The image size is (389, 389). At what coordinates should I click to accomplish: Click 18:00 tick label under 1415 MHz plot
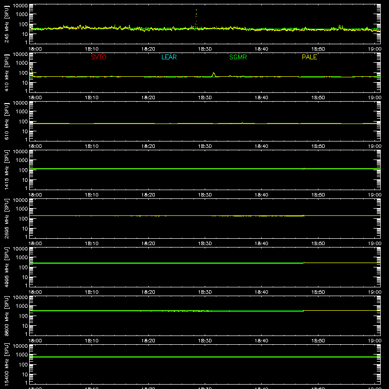point(35,195)
